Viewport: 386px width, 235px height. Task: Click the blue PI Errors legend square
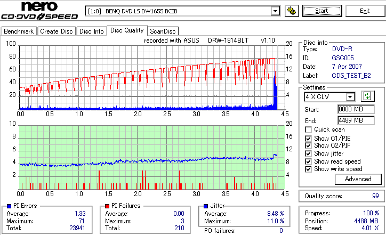click(x=9, y=206)
